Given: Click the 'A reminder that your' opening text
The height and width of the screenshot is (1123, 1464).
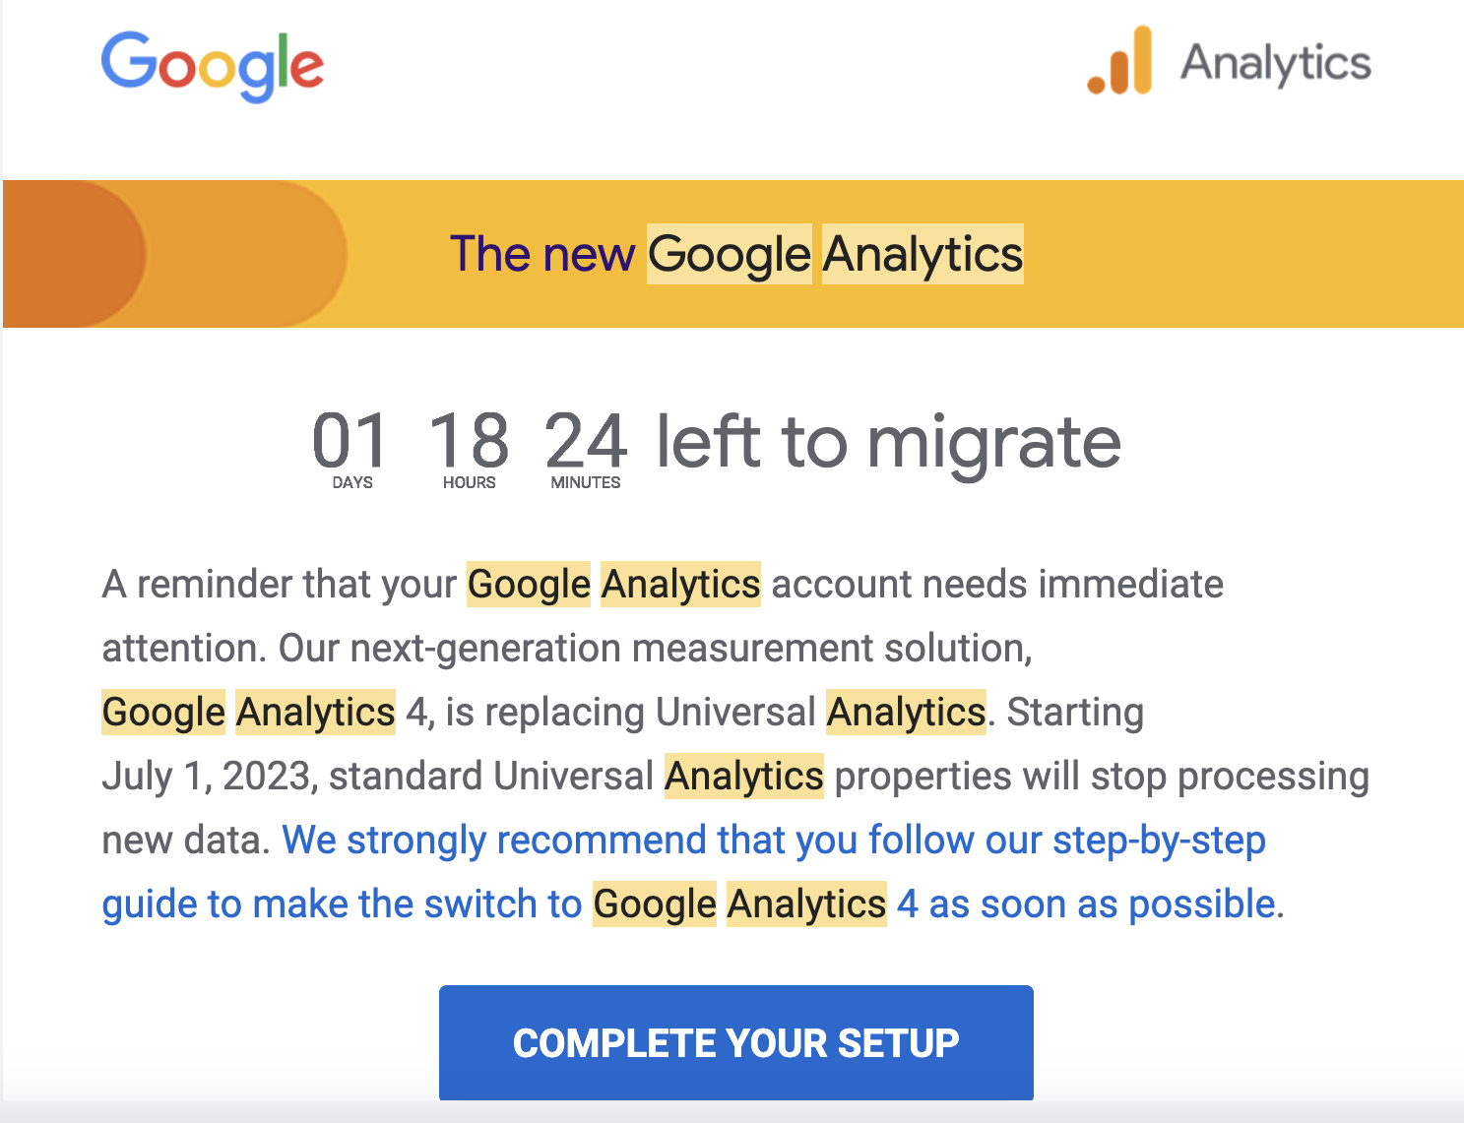Looking at the screenshot, I should click(280, 585).
